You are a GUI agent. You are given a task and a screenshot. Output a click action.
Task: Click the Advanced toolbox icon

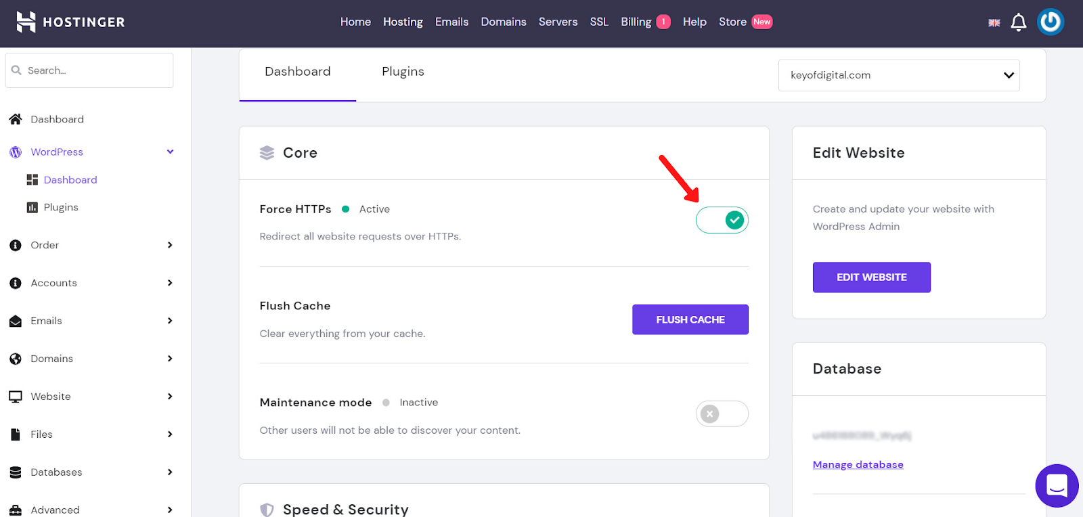click(x=16, y=510)
